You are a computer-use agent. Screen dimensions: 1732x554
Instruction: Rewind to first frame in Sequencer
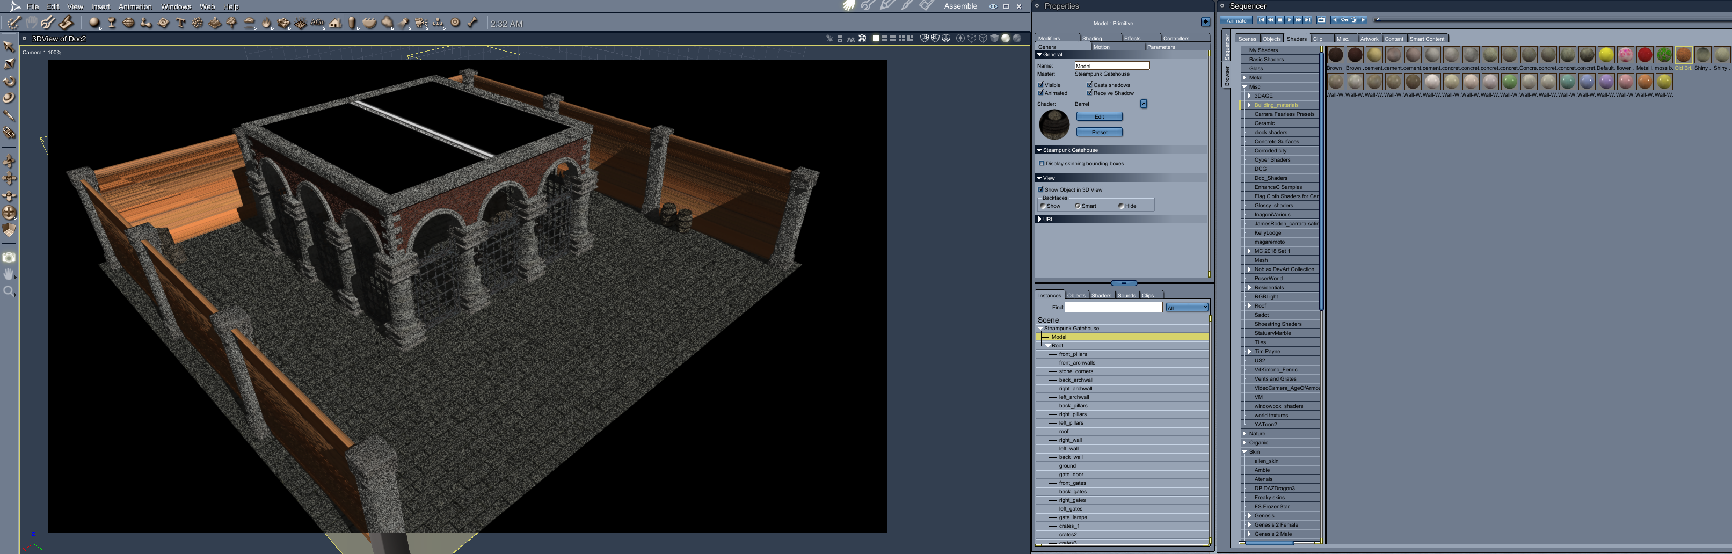coord(1261,19)
